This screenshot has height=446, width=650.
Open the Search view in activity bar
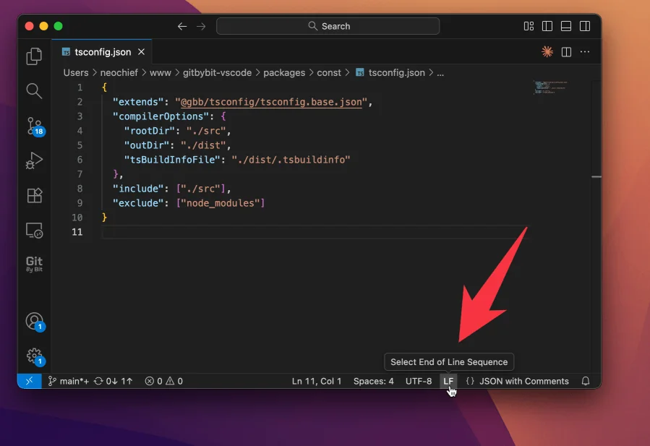pyautogui.click(x=34, y=90)
